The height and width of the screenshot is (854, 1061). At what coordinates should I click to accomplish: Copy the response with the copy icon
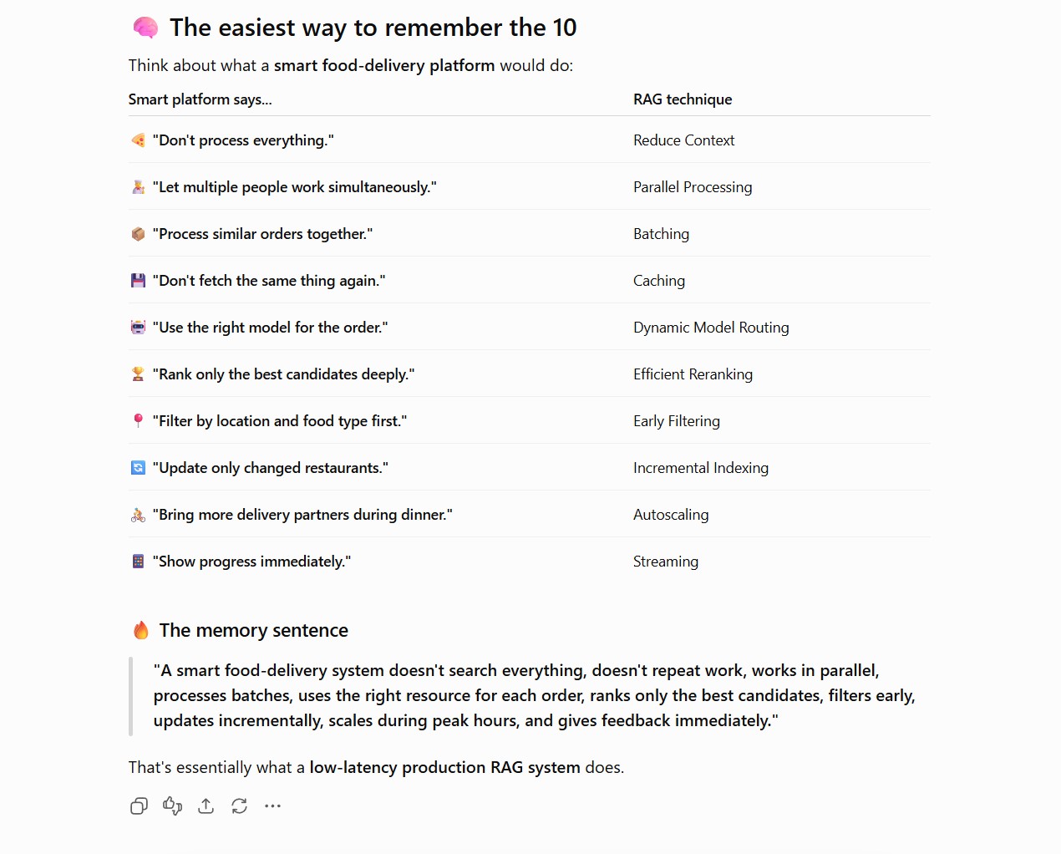coord(139,806)
